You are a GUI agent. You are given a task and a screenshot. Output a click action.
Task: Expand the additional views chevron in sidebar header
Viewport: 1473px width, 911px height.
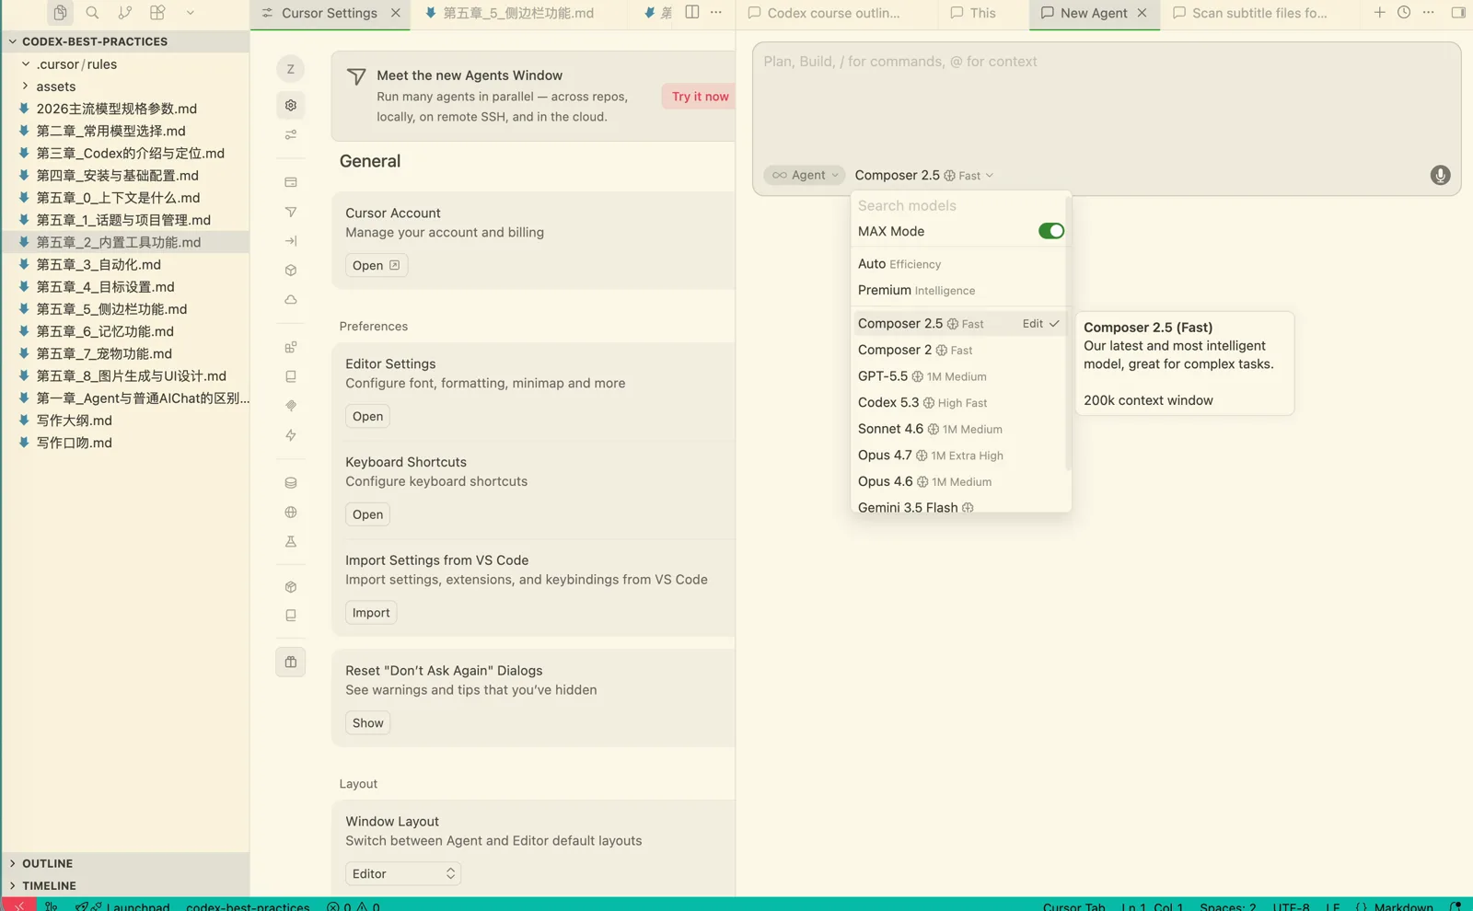pos(191,13)
